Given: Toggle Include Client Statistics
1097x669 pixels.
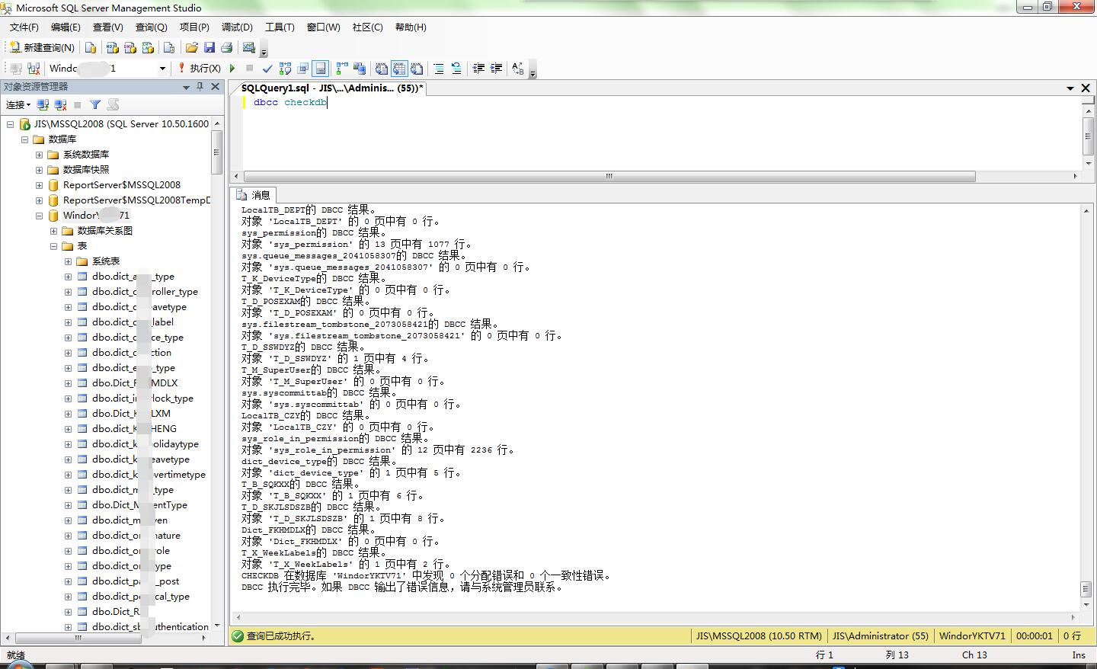Looking at the screenshot, I should pyautogui.click(x=360, y=69).
